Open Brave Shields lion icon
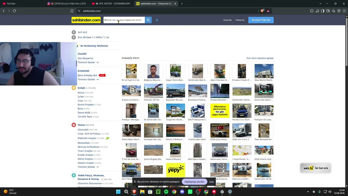The image size is (348, 196). [x=262, y=11]
